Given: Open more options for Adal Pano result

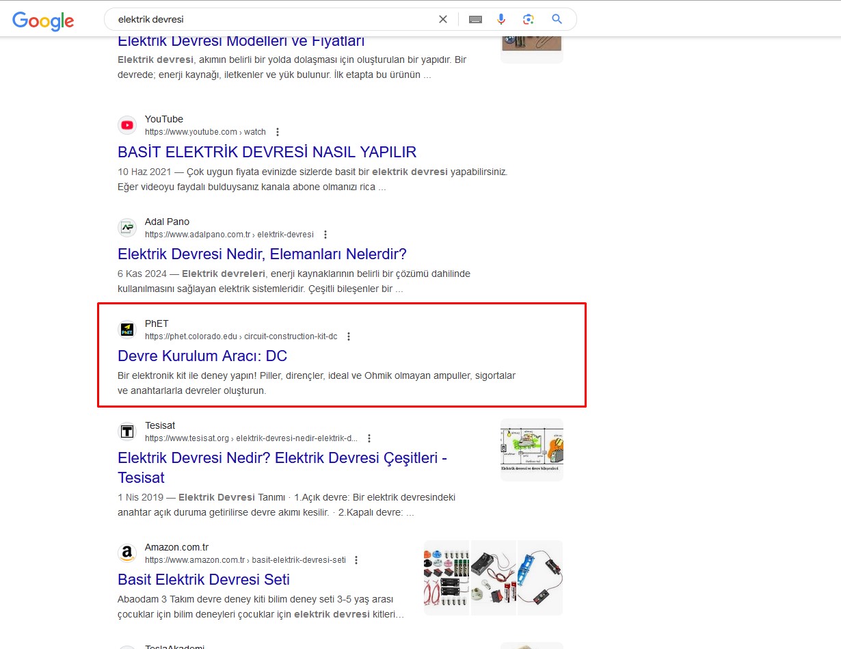Looking at the screenshot, I should point(325,235).
